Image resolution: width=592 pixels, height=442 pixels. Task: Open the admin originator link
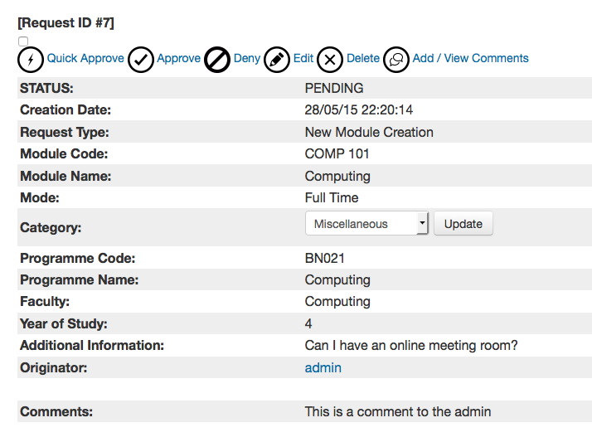(x=323, y=367)
